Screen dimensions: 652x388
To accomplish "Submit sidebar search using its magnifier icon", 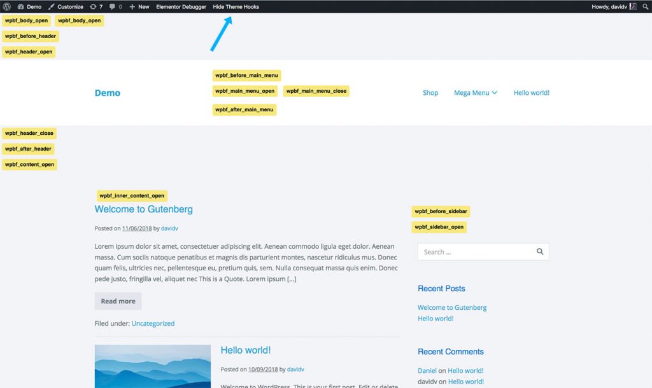I will coord(539,251).
